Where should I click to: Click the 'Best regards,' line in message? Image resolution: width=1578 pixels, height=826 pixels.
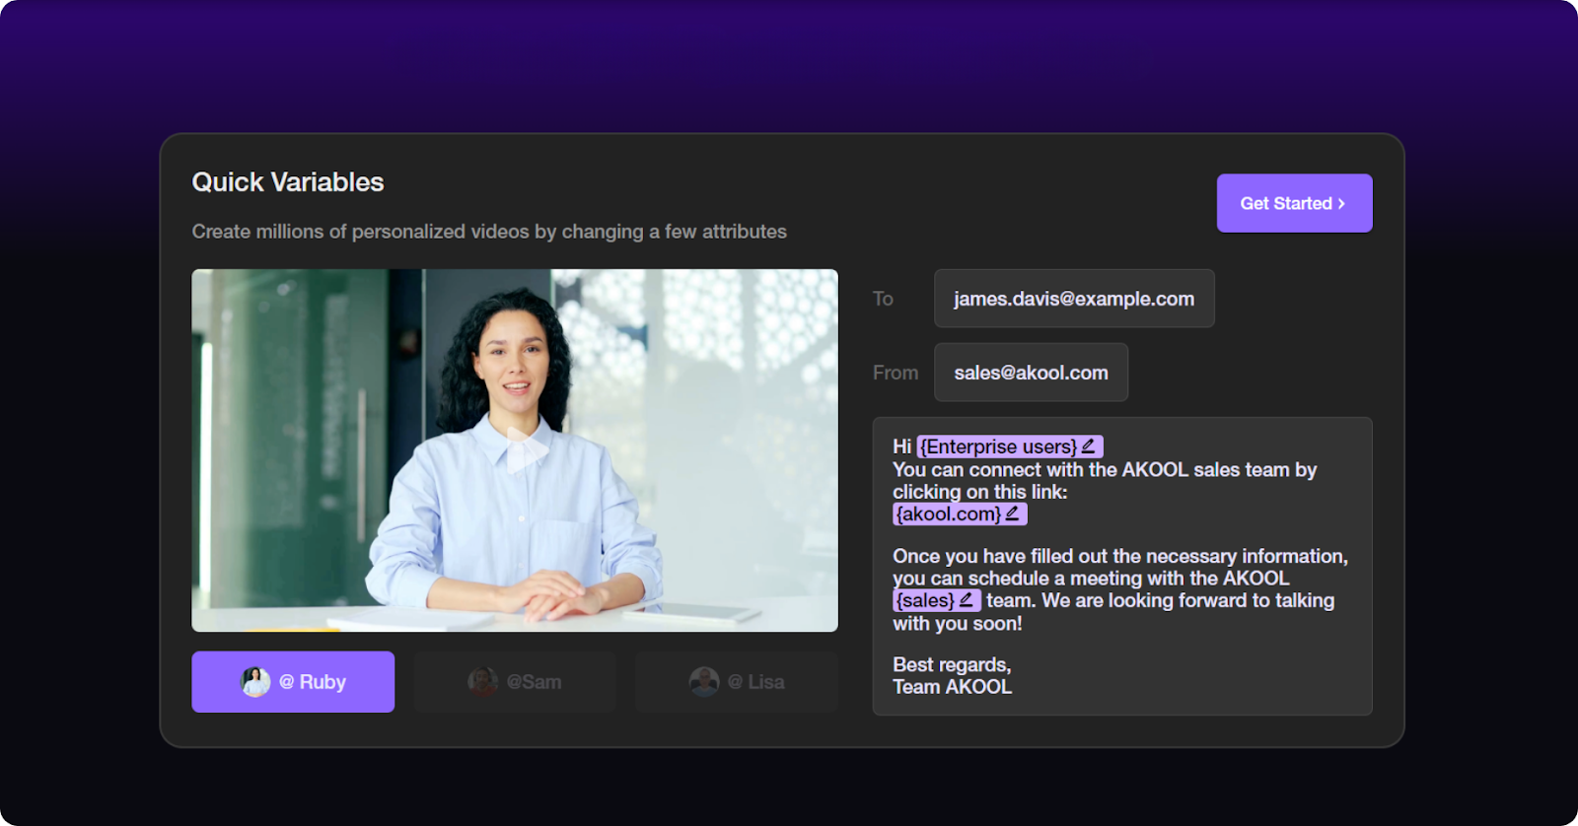(x=952, y=664)
